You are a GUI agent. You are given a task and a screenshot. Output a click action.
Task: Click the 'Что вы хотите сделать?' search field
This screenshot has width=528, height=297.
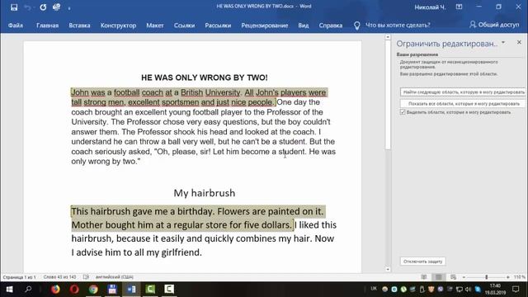coord(398,26)
